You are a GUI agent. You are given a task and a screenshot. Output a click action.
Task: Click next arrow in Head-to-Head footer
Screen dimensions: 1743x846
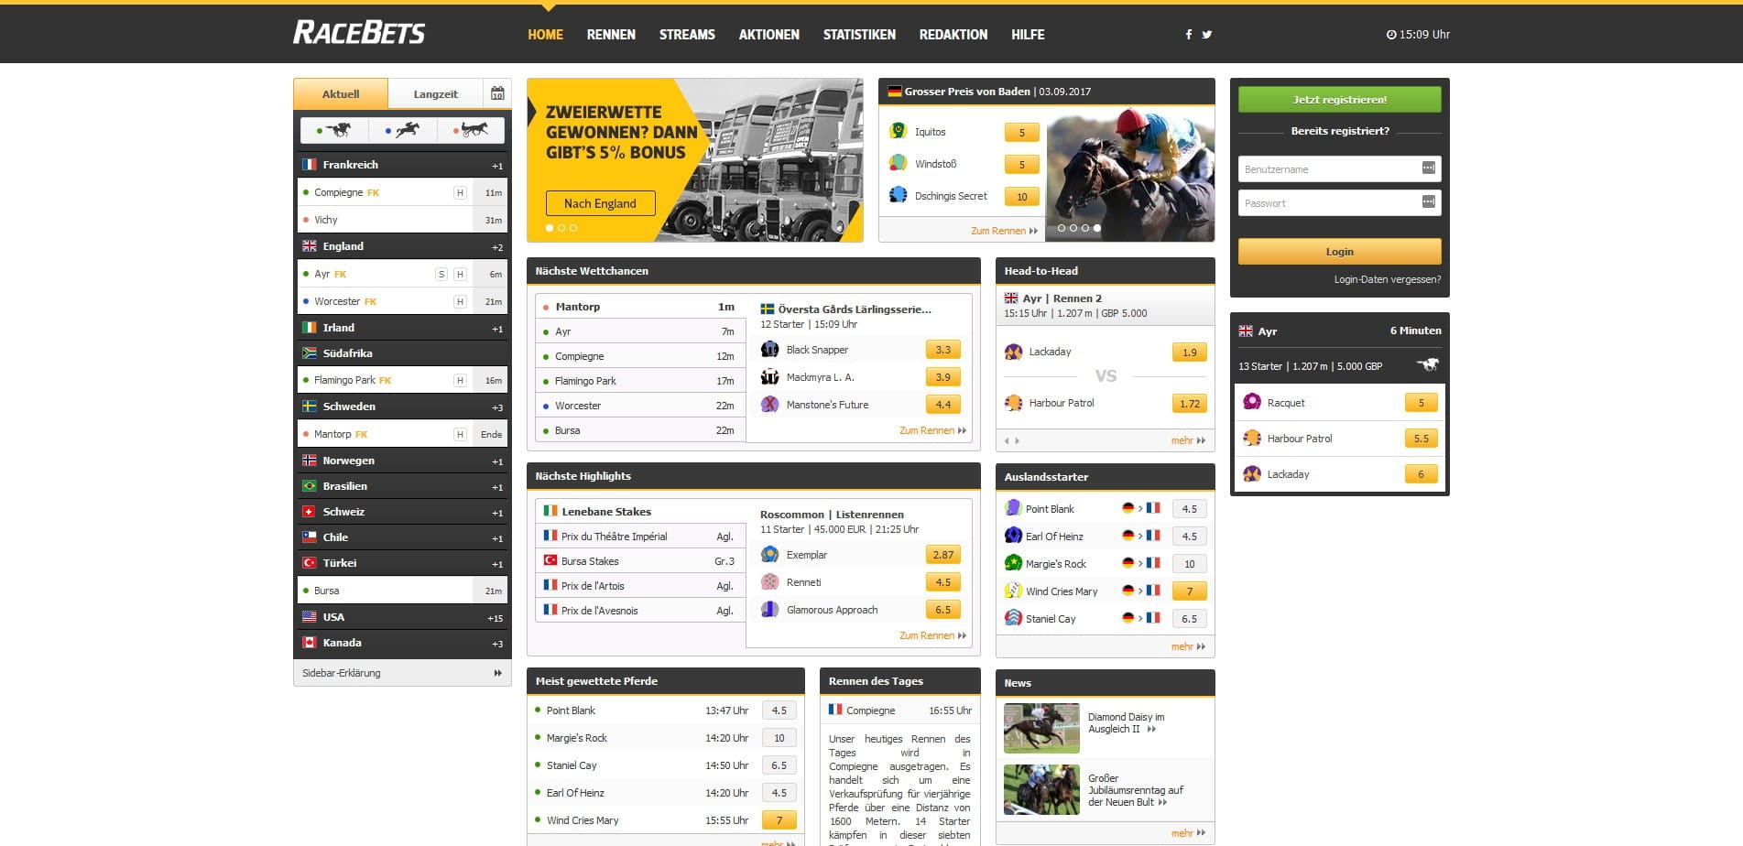tap(1017, 441)
